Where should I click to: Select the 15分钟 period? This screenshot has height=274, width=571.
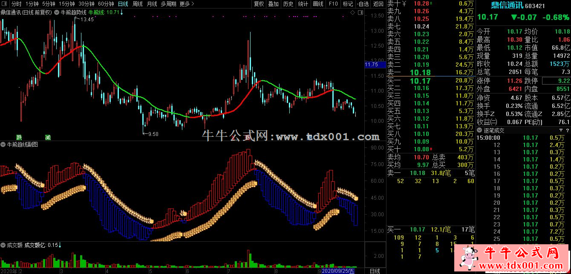66,4
